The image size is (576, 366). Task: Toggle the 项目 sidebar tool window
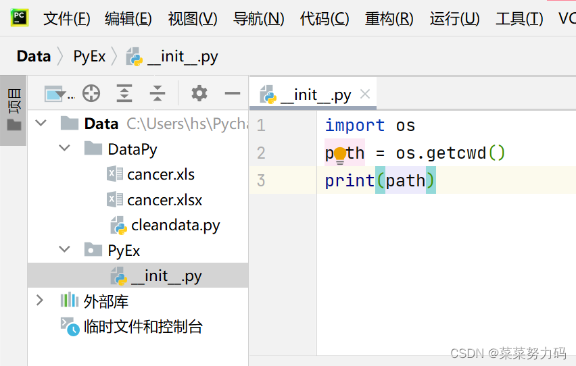click(14, 110)
